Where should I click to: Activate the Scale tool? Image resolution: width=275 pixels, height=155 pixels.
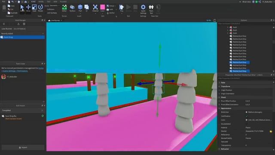click(34, 8)
